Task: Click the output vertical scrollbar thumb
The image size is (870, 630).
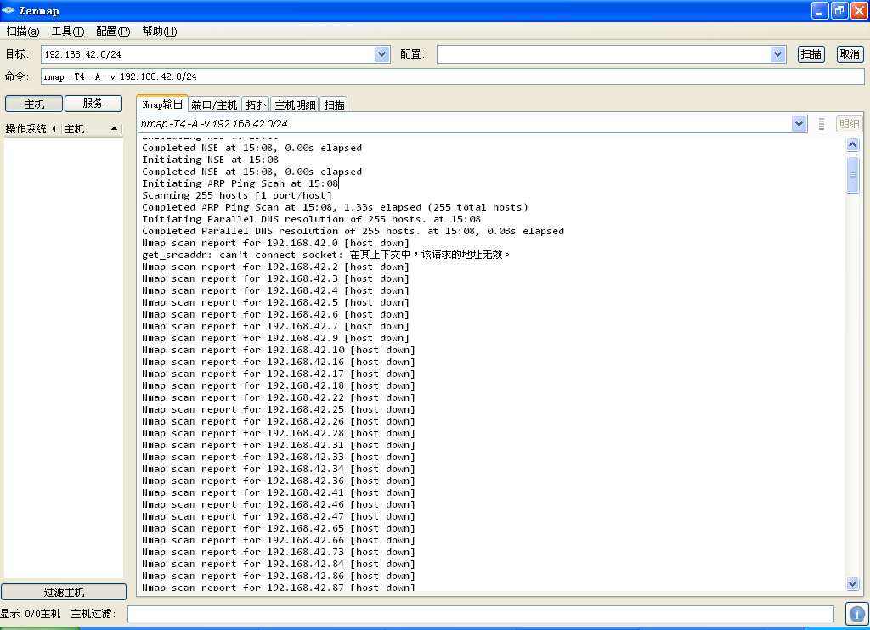Action: 853,175
